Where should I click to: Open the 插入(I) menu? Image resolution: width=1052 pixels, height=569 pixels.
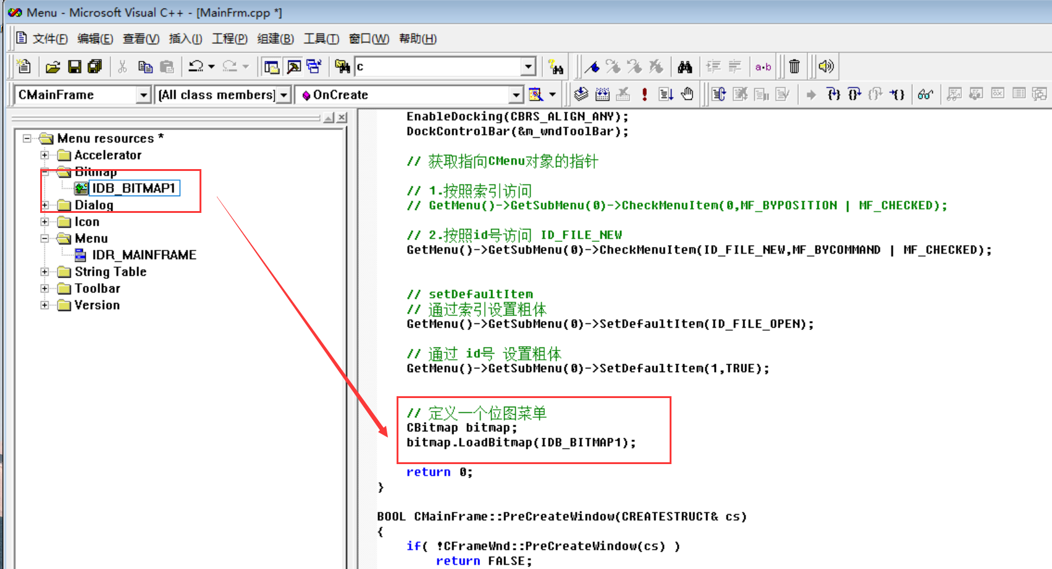pos(185,39)
